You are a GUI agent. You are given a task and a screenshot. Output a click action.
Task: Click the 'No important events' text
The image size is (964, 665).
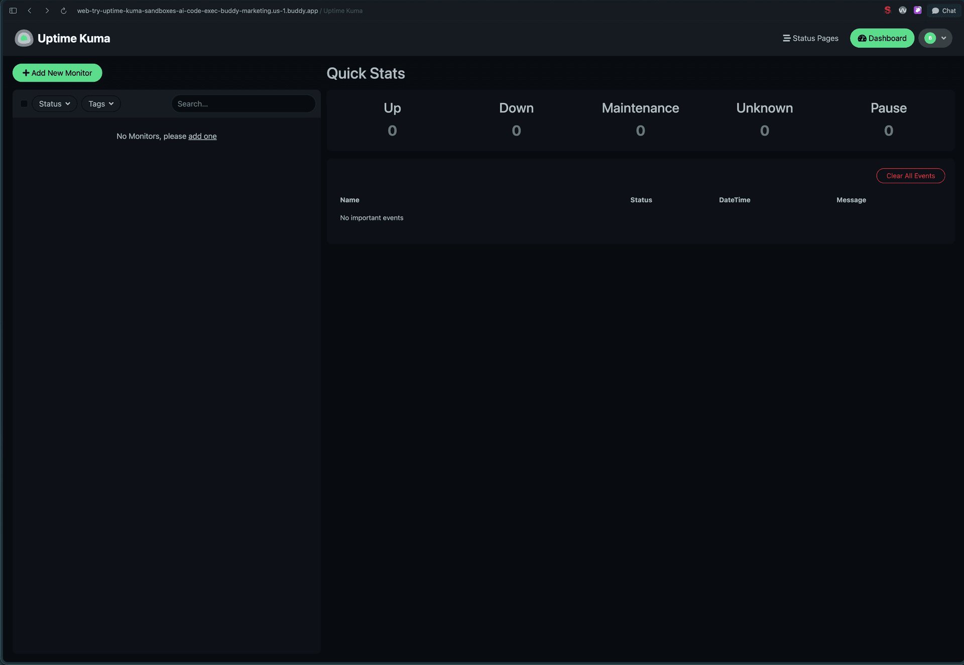coord(372,218)
